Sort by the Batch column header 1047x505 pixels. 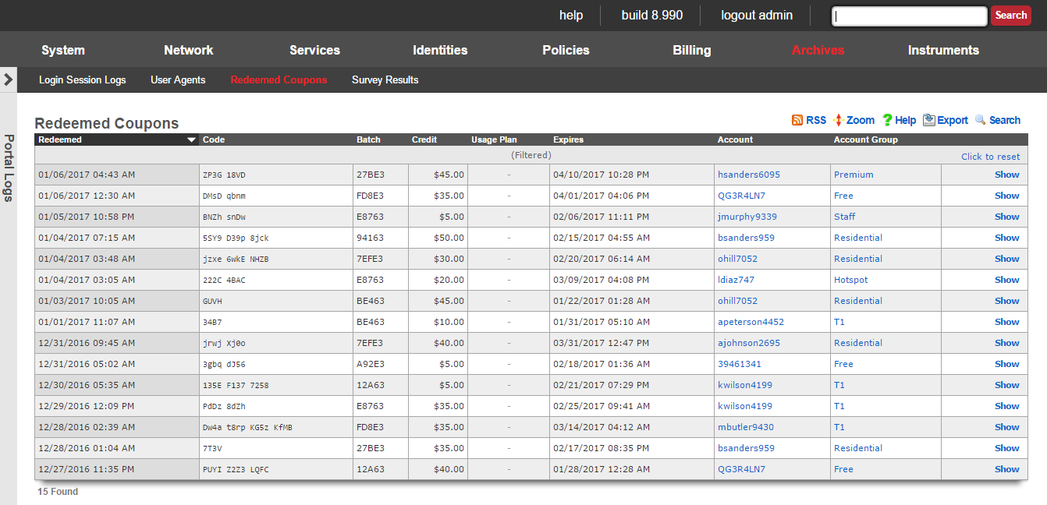368,140
